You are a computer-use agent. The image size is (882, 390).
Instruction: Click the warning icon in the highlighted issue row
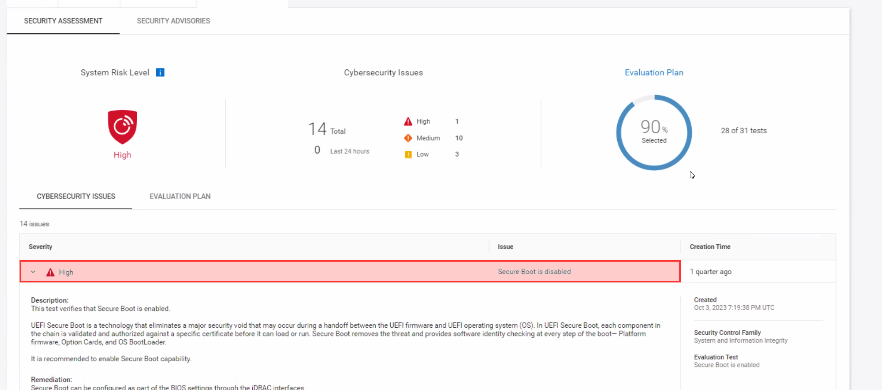pos(50,272)
